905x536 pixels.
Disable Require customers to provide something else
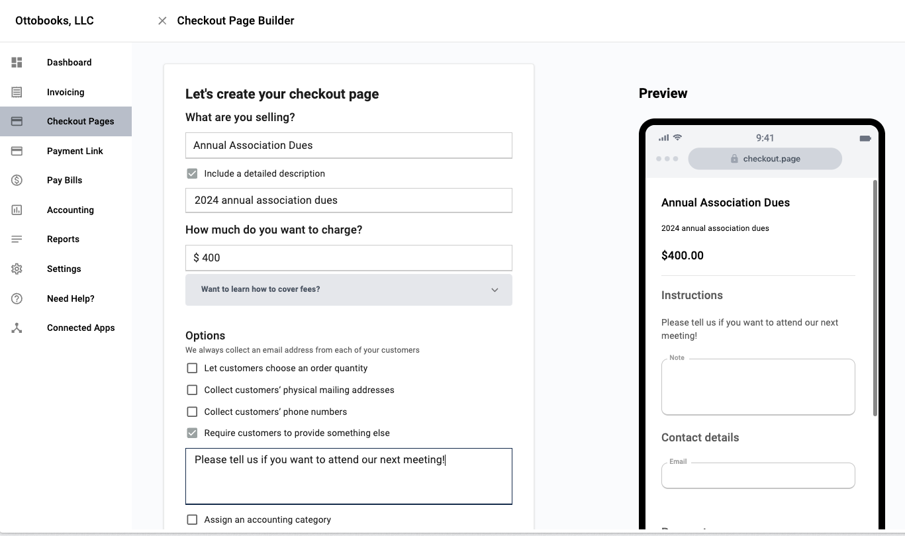point(192,433)
